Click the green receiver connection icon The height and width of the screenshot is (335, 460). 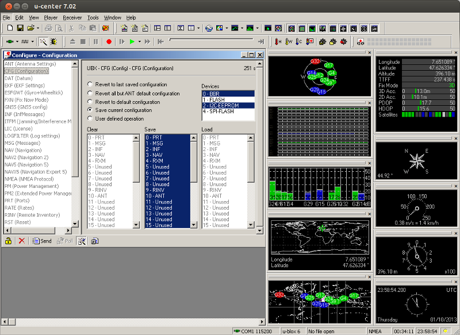tap(10, 42)
